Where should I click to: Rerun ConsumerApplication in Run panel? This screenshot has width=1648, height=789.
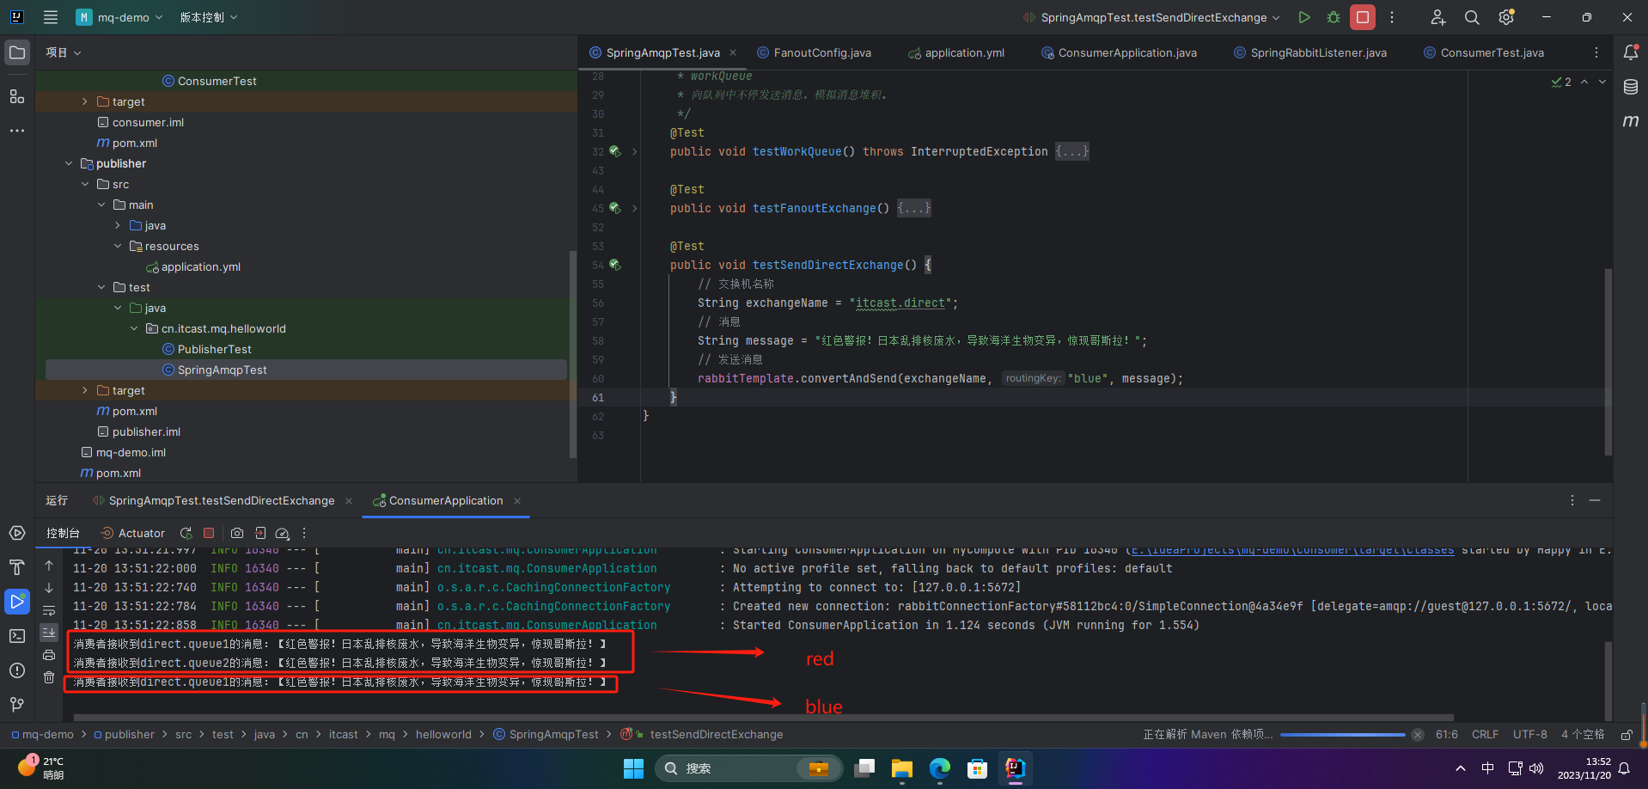pos(186,533)
